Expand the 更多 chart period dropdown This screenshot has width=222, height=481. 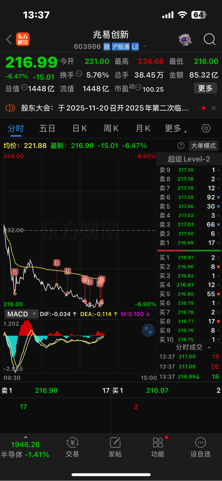coord(175,128)
